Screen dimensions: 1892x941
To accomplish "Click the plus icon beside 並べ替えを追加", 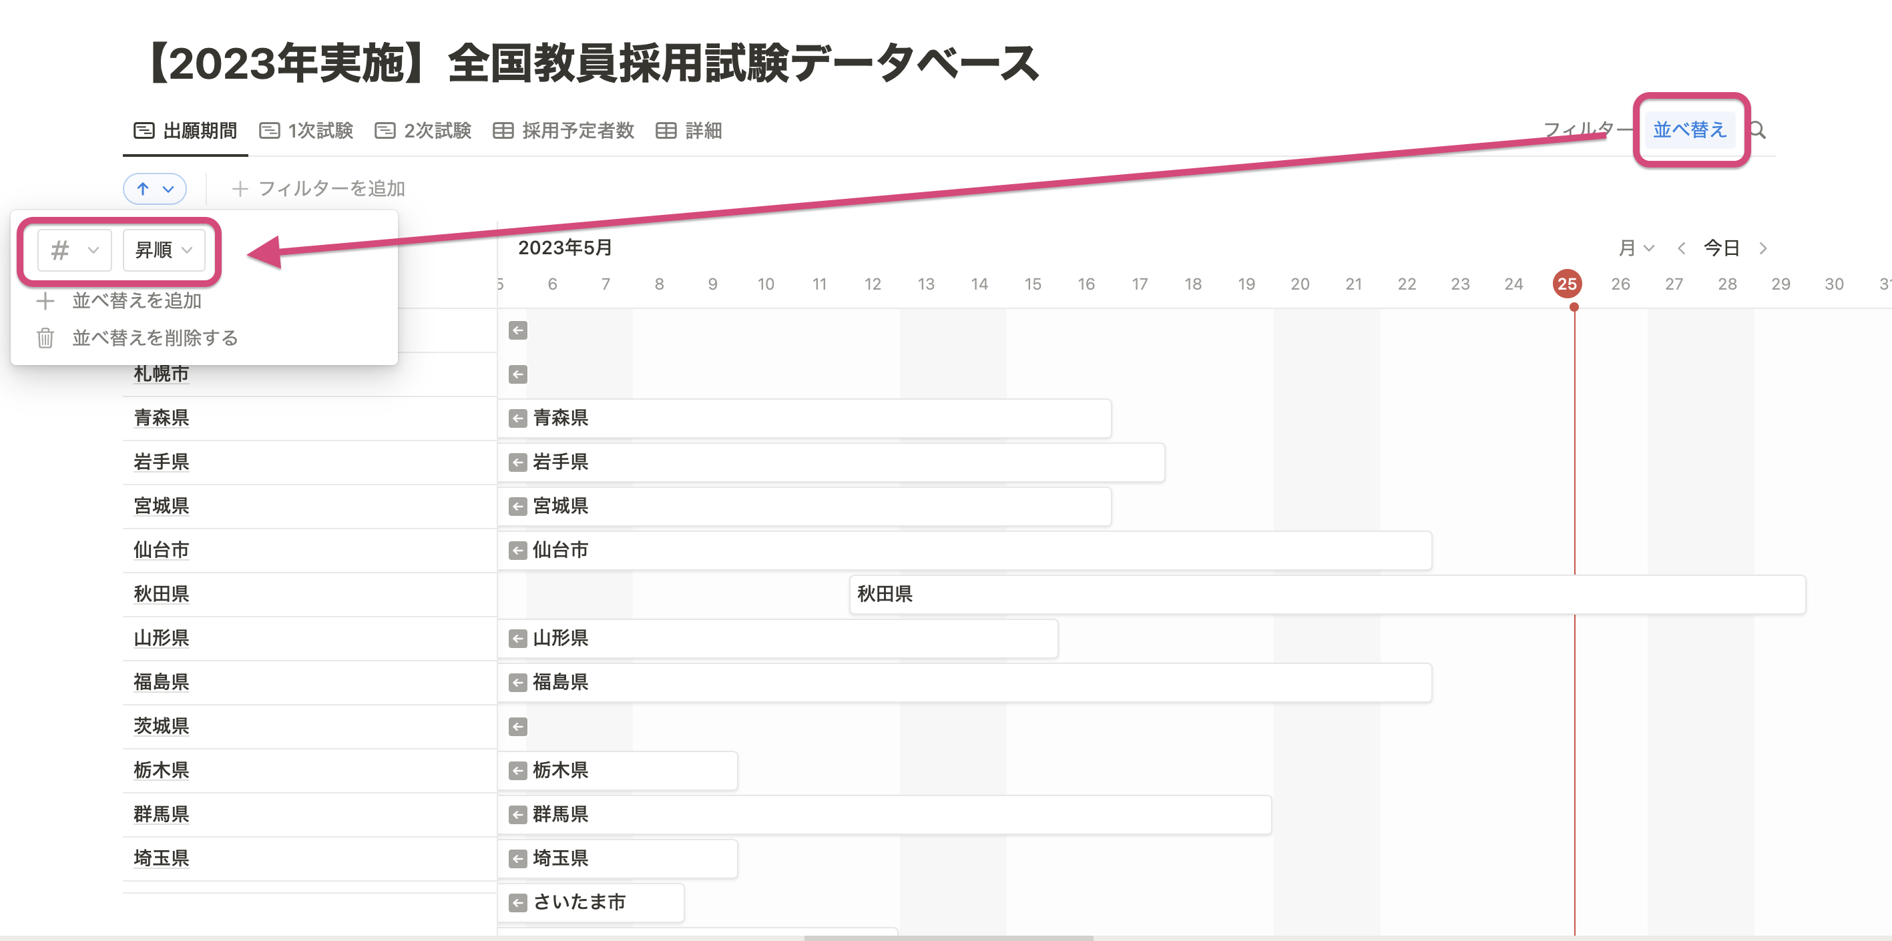I will click(x=45, y=301).
